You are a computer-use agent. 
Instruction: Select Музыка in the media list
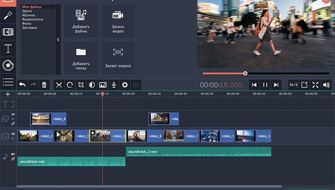pyautogui.click(x=28, y=15)
